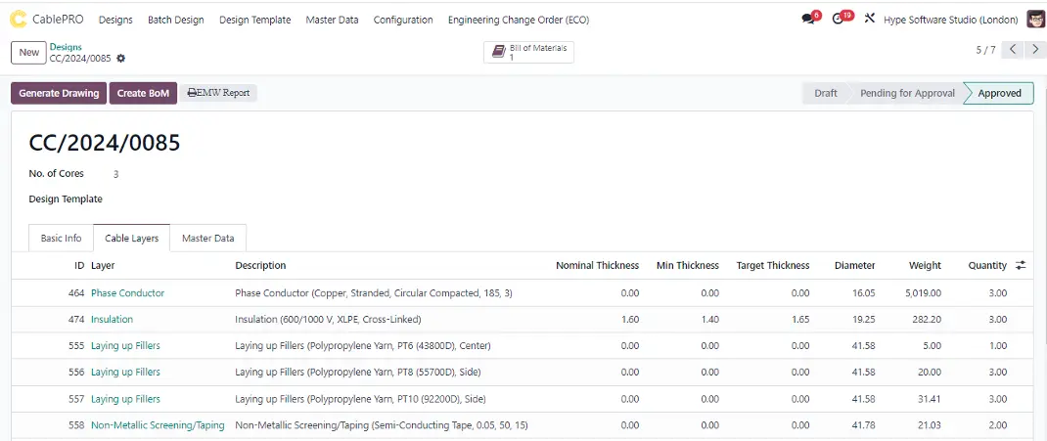
Task: Click the Nominal Thickness column header
Action: (x=597, y=266)
